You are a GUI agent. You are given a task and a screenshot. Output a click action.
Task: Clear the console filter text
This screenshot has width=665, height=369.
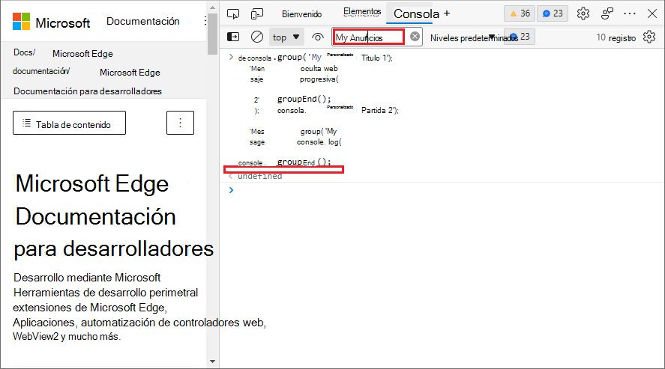(415, 37)
